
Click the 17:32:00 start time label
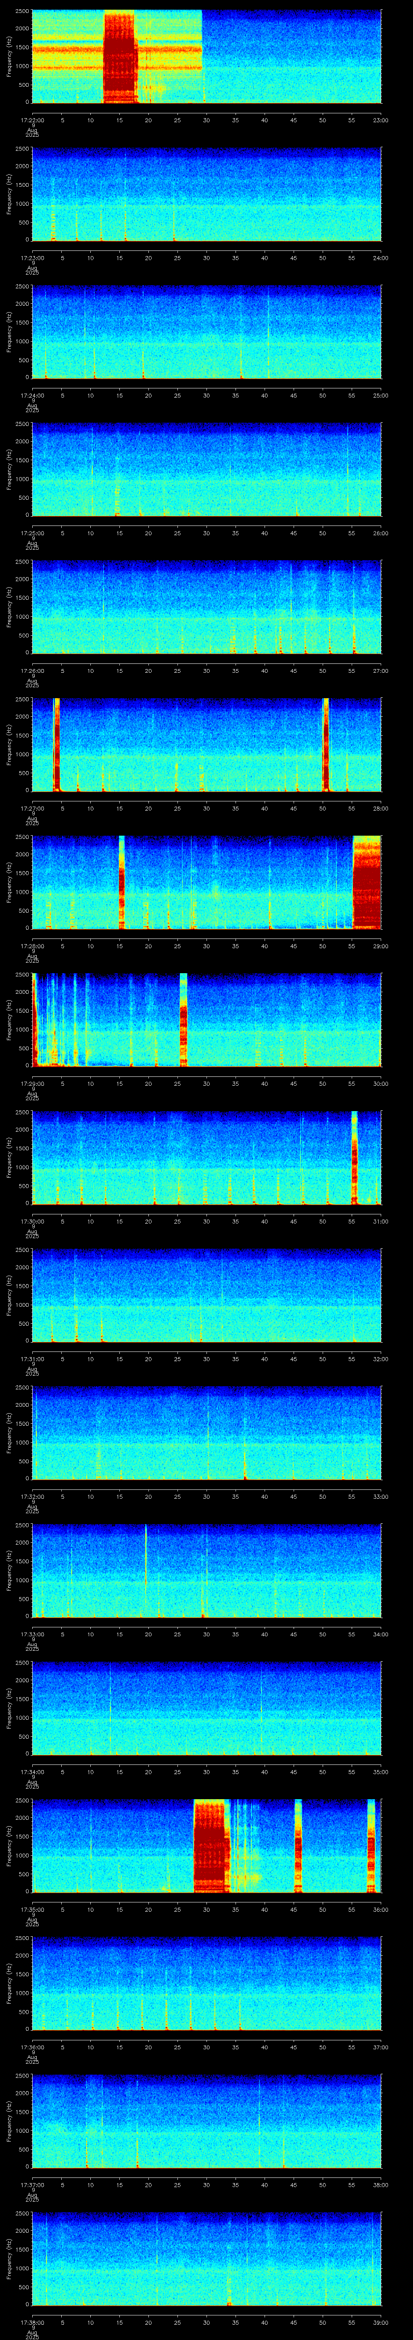(32, 1496)
